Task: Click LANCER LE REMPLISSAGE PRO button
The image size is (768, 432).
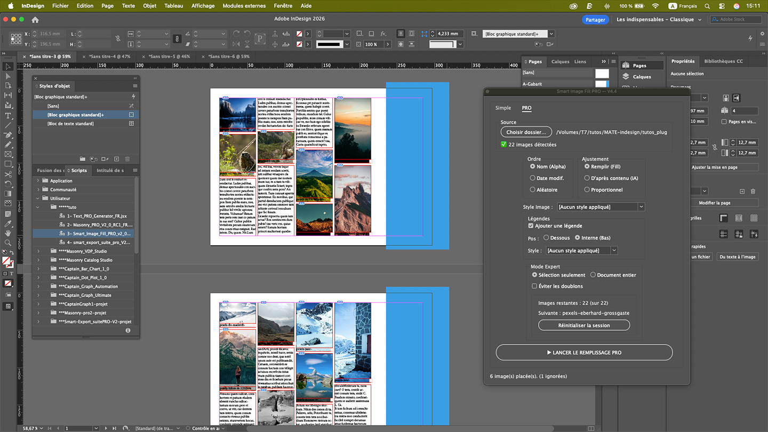Action: point(584,353)
